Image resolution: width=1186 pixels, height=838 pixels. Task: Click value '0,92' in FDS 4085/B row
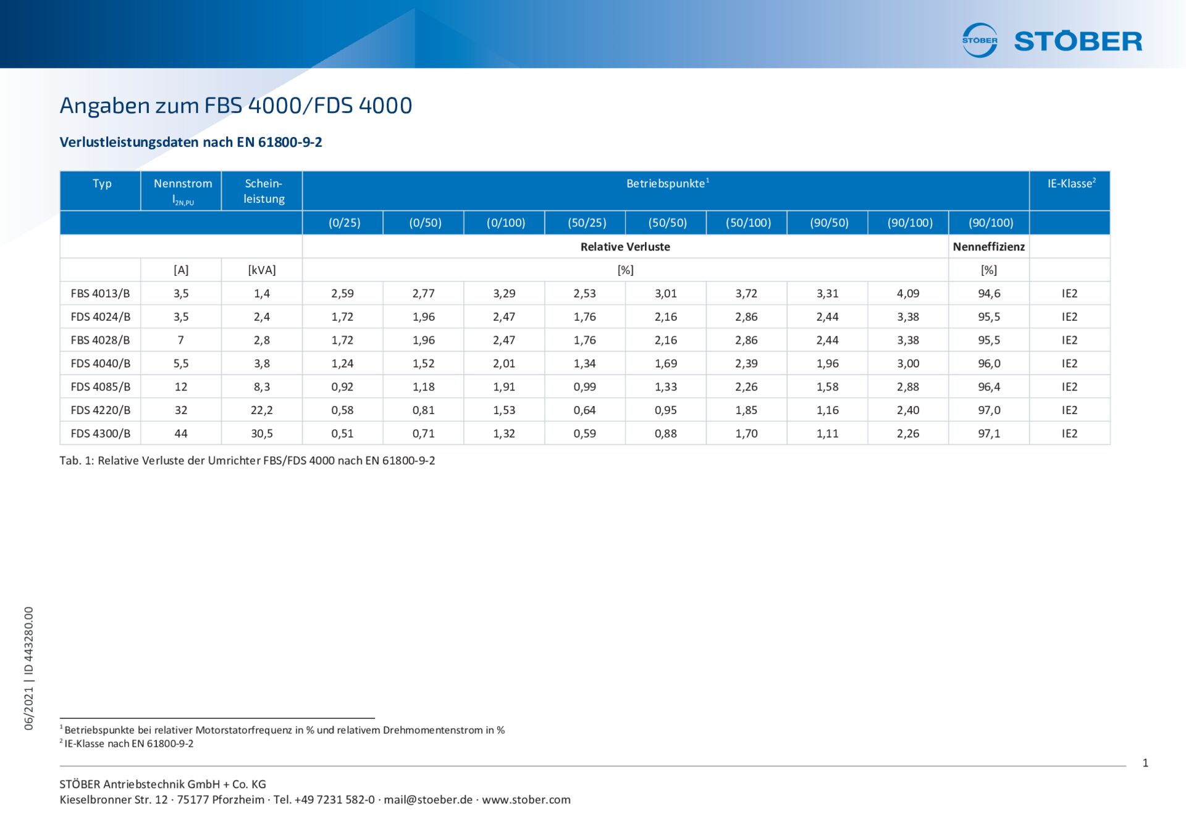(342, 387)
